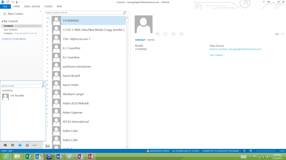
Task: Switch to Reading view in status bar
Action: pyautogui.click(x=251, y=151)
